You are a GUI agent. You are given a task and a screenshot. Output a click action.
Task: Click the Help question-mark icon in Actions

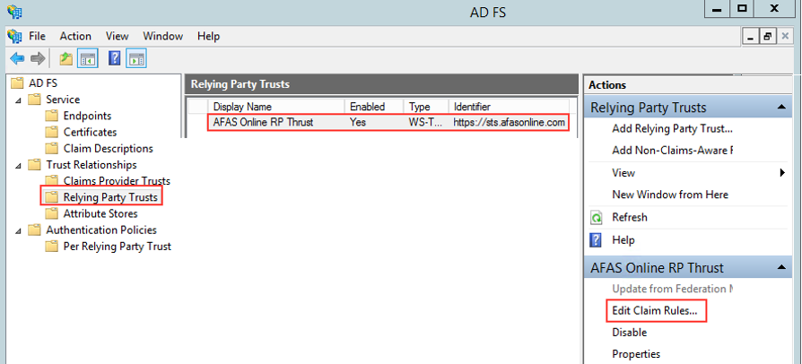pos(597,239)
